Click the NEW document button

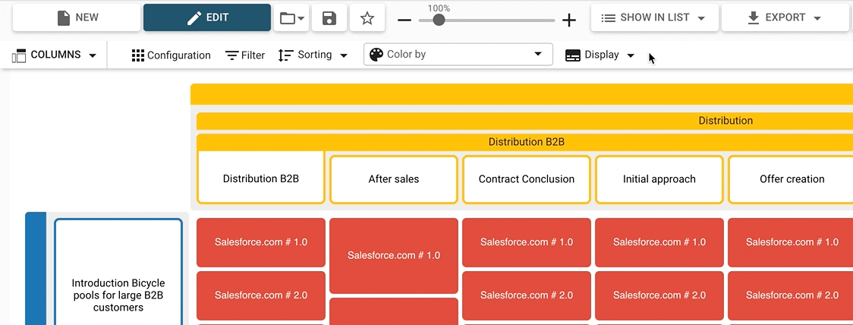pyautogui.click(x=77, y=17)
